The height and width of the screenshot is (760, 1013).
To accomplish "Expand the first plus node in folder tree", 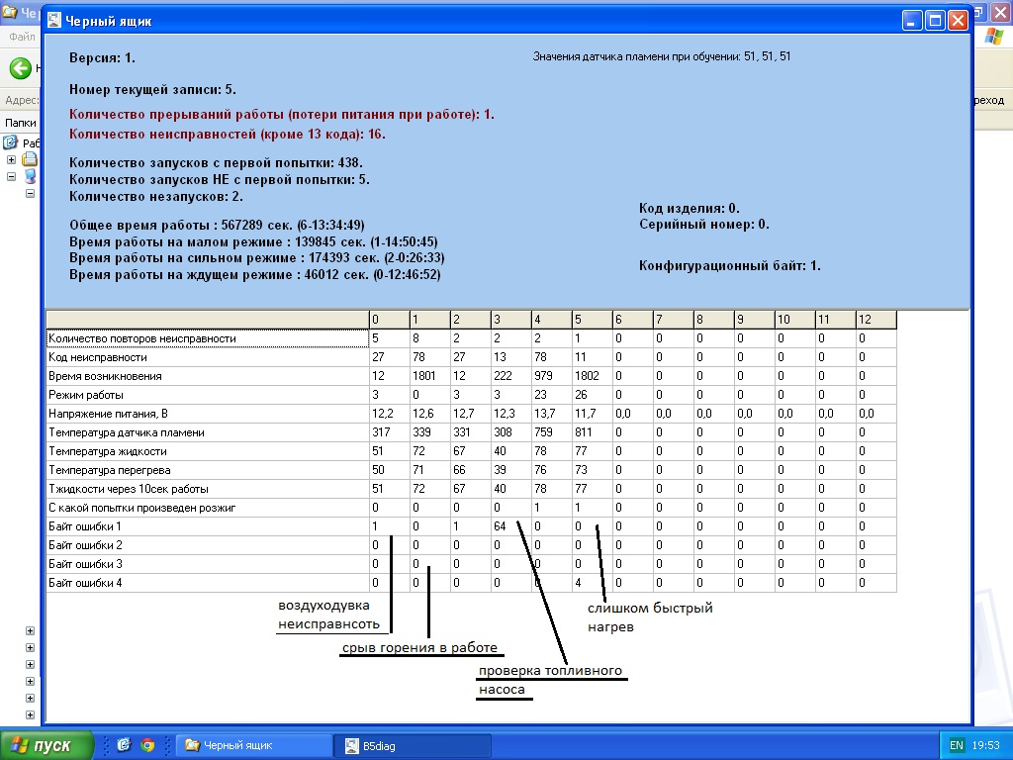I will pos(11,159).
